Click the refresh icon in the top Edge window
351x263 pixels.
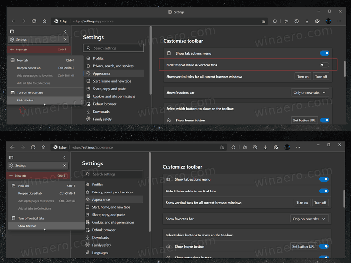(34, 21)
